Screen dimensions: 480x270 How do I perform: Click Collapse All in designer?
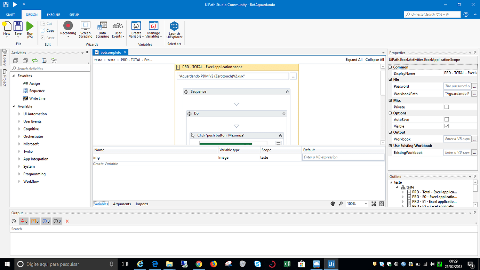click(374, 60)
